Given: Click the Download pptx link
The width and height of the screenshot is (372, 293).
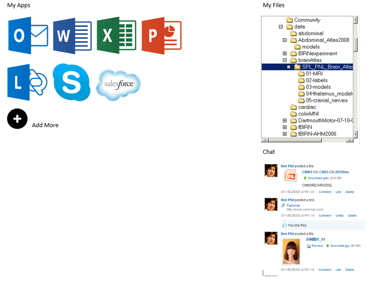Looking at the screenshot, I should pyautogui.click(x=318, y=178).
